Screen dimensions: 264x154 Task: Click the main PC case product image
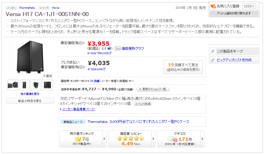tap(30, 57)
